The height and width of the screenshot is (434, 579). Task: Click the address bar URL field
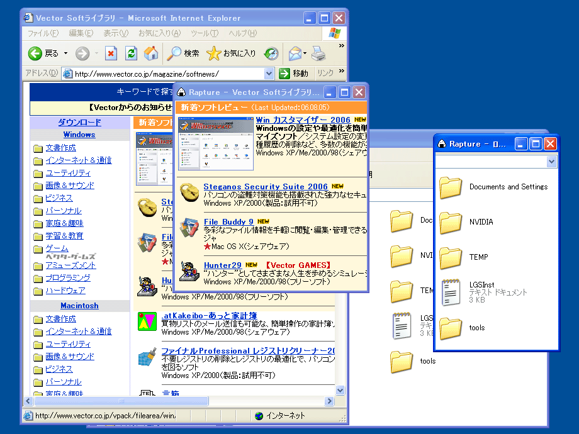169,74
